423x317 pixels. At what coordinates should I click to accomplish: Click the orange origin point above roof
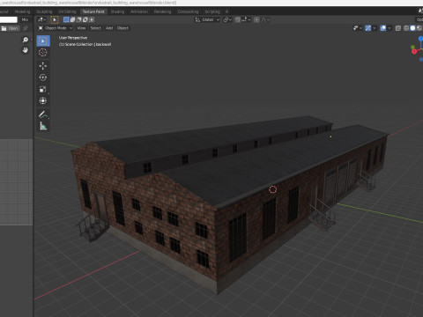point(330,136)
